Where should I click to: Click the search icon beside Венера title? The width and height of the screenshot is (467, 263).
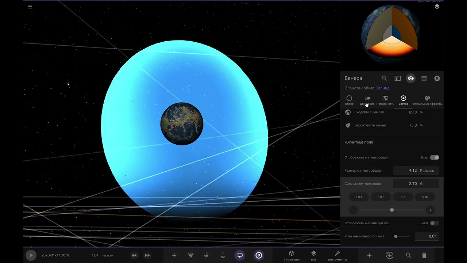pos(384,78)
